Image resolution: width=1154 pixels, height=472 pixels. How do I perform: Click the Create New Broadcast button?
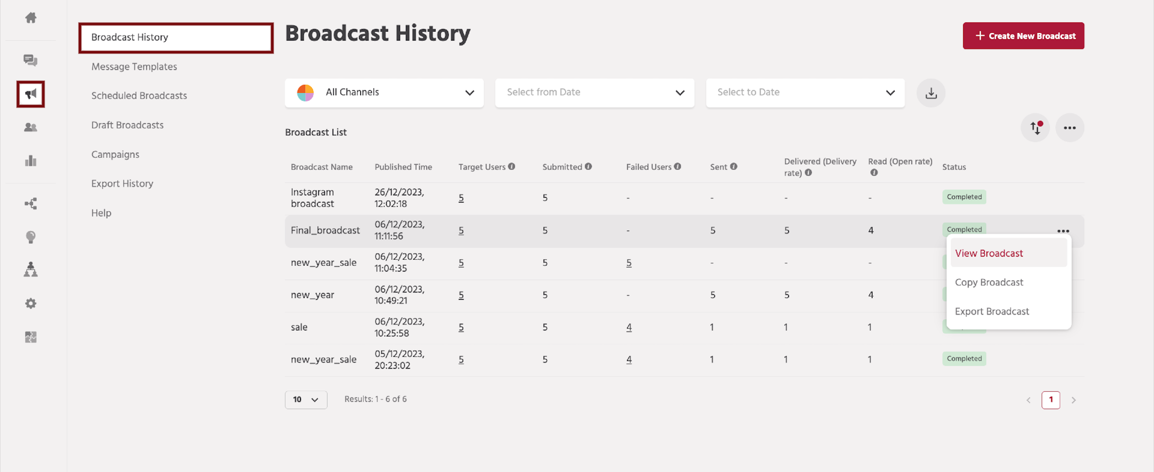(x=1024, y=36)
